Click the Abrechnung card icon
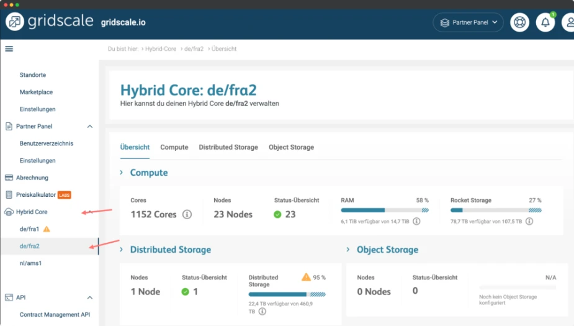 coord(9,178)
